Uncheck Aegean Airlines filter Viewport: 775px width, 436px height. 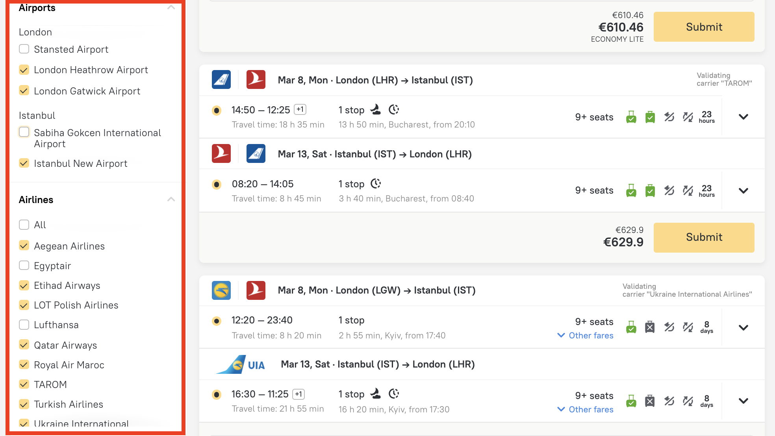tap(24, 246)
